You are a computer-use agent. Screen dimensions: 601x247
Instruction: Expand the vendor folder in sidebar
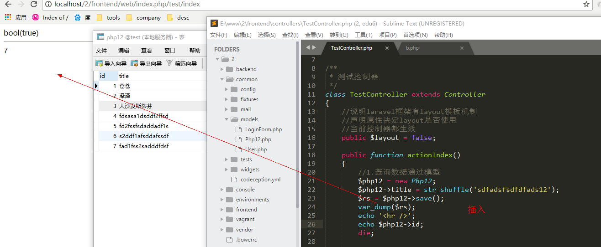point(222,230)
